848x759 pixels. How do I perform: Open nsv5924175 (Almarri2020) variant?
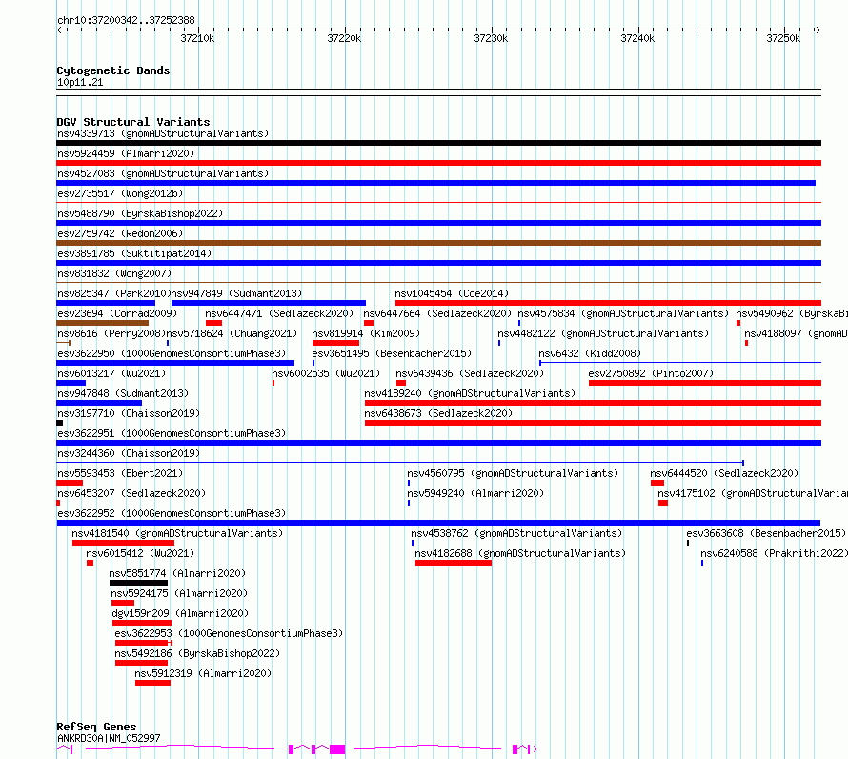click(x=179, y=593)
